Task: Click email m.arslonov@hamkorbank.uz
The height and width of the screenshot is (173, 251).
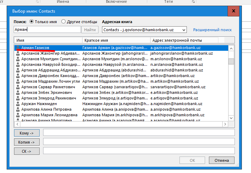Action: pos(176,59)
